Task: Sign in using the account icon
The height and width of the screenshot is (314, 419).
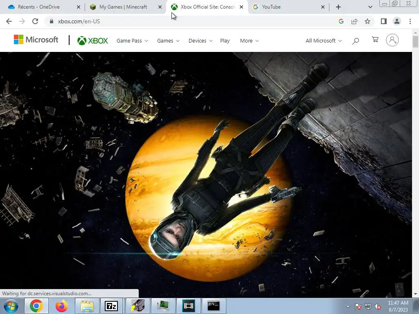Action: pos(392,40)
